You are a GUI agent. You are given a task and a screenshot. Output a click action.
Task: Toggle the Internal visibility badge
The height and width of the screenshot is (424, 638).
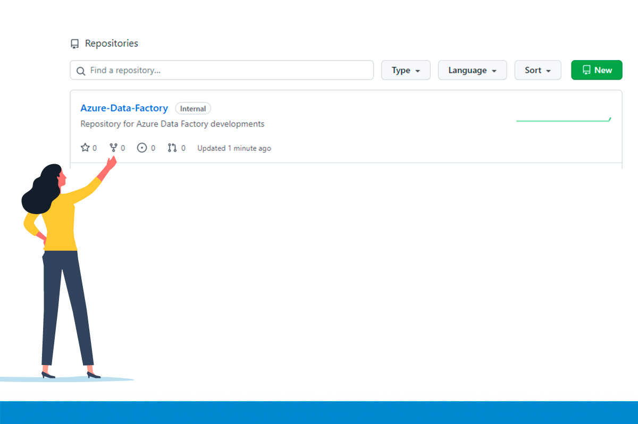192,108
